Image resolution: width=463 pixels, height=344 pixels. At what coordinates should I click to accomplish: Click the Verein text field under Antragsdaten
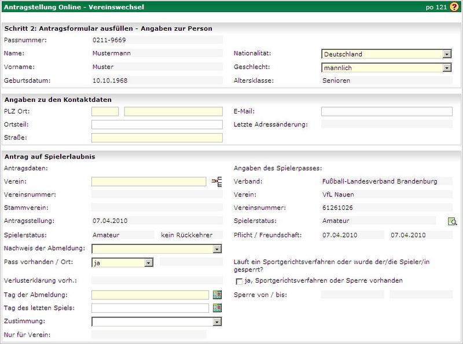149,182
